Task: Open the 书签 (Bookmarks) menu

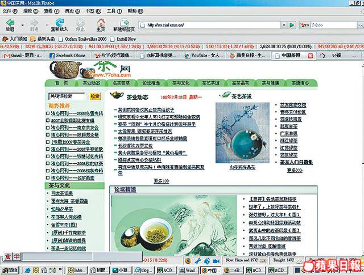Action: click(90, 10)
